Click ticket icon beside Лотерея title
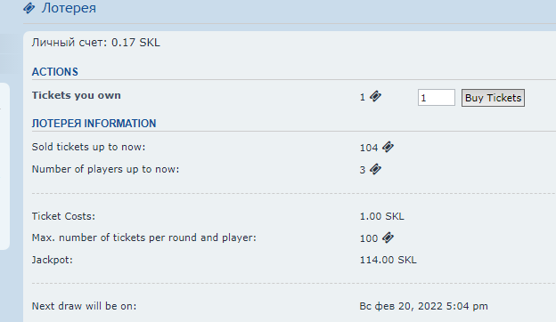The image size is (556, 322). pyautogui.click(x=29, y=8)
